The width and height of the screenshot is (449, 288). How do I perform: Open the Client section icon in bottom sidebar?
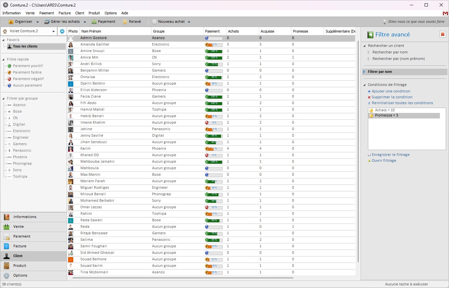[7, 256]
